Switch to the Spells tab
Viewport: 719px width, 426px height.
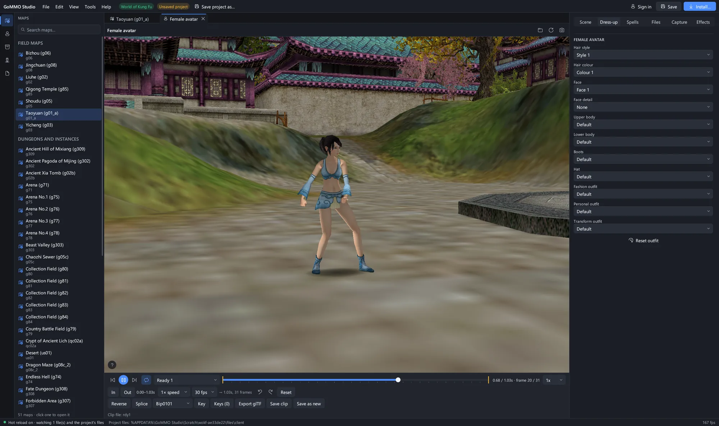(x=632, y=22)
